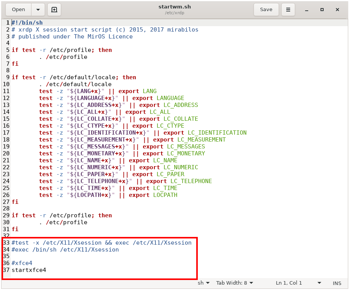The width and height of the screenshot is (349, 290).
Task: Click the new document tab icon
Action: 54,10
